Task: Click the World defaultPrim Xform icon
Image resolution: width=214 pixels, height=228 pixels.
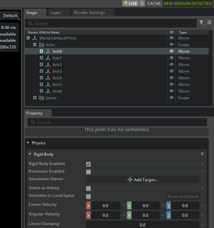Action: point(35,38)
